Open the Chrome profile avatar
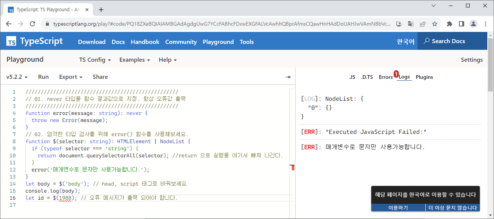Viewport: 494px width, 219px height. pos(473,24)
